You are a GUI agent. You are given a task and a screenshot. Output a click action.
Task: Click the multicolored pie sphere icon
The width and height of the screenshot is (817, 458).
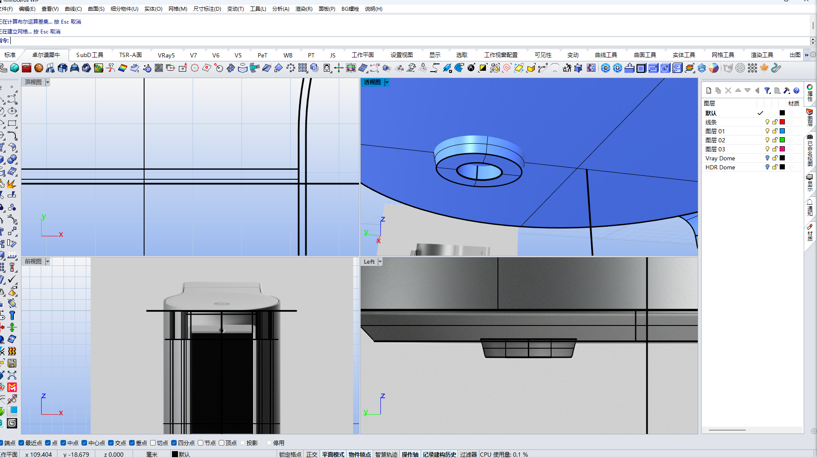pyautogui.click(x=714, y=68)
